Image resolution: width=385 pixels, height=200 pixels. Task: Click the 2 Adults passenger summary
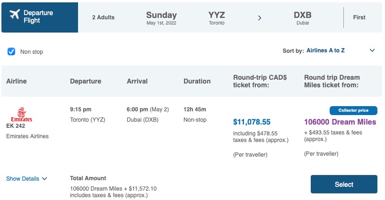coord(103,17)
